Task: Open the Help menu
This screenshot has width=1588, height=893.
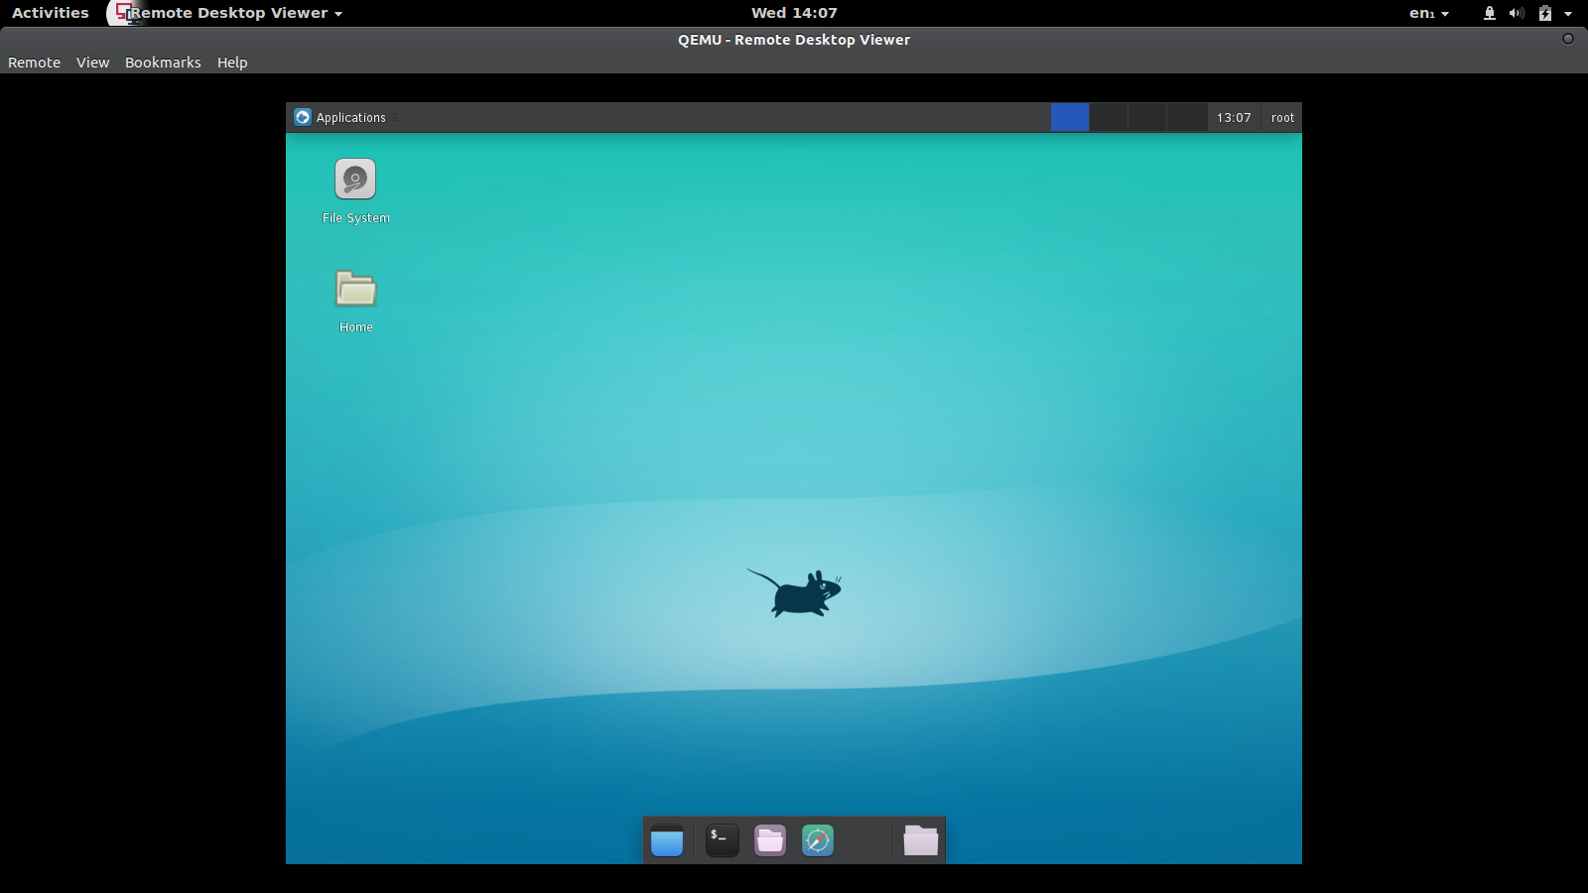Action: 232,63
